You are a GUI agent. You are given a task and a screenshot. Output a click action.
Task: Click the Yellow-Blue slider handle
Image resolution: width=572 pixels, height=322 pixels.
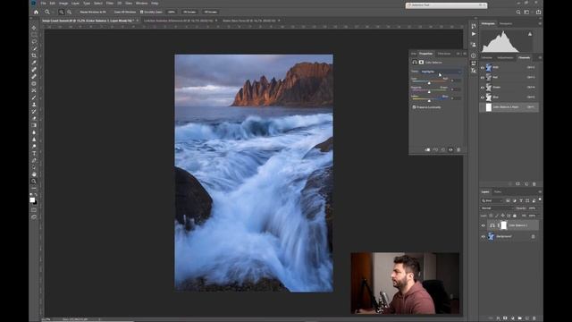click(429, 101)
